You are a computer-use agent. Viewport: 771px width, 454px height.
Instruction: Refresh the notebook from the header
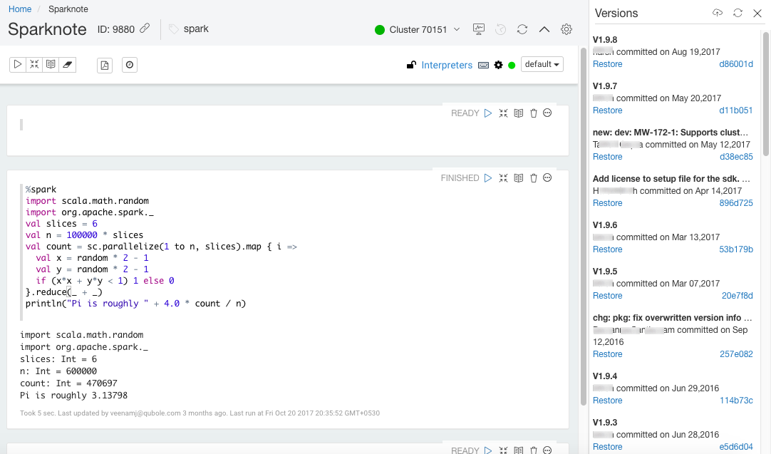pos(522,29)
